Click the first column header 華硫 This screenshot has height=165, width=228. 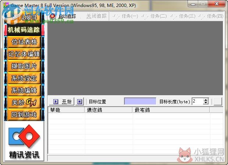pyautogui.click(x=66, y=110)
